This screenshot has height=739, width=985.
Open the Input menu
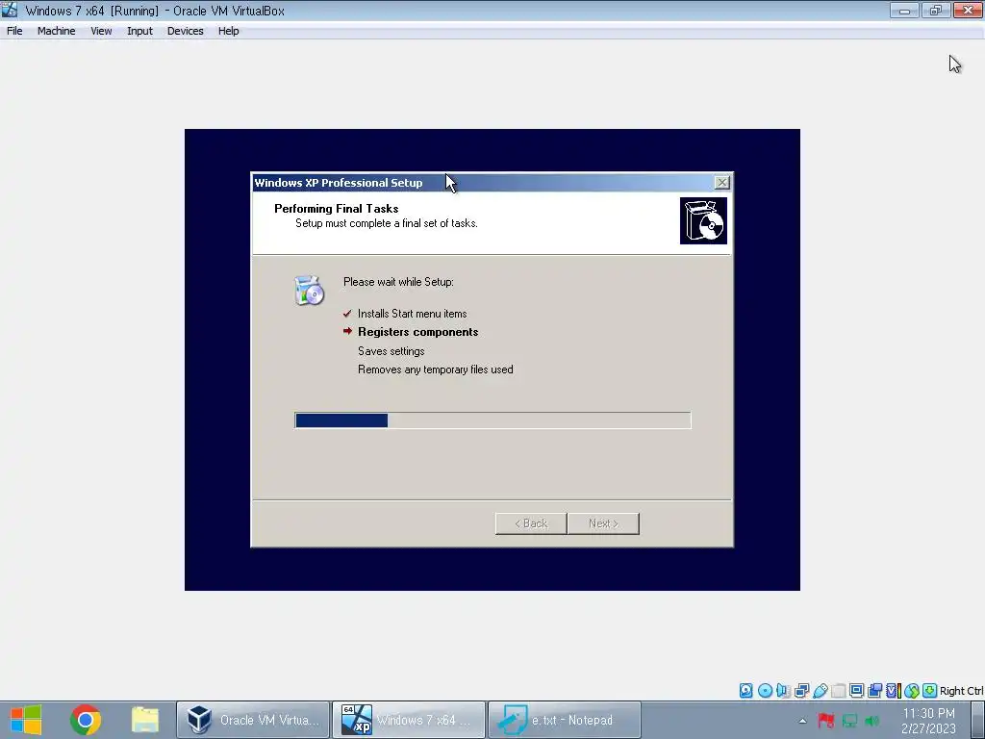click(139, 31)
